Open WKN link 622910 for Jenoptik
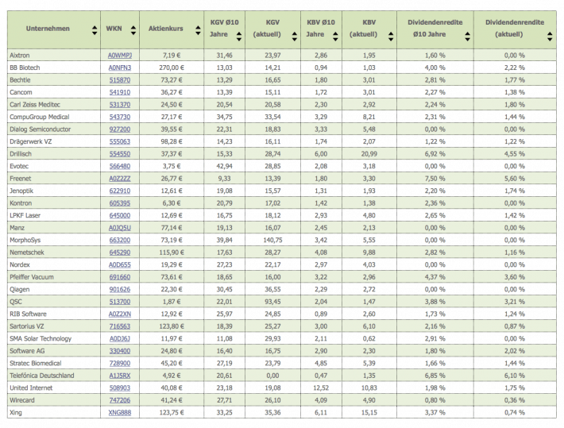This screenshot has height=428, width=564. coord(120,191)
